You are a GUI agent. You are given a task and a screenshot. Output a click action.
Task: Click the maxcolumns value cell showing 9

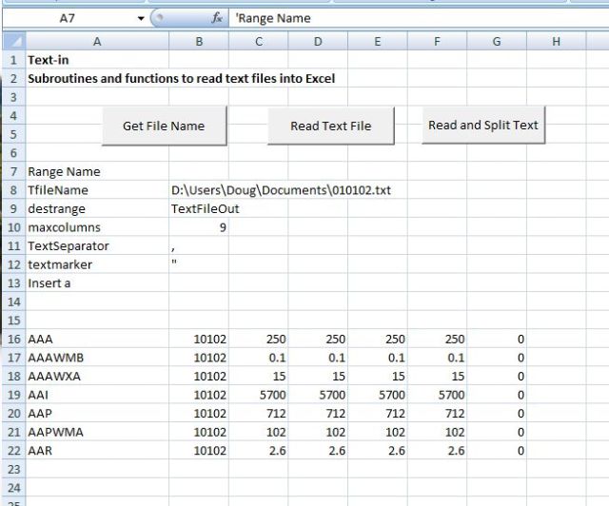click(x=199, y=228)
